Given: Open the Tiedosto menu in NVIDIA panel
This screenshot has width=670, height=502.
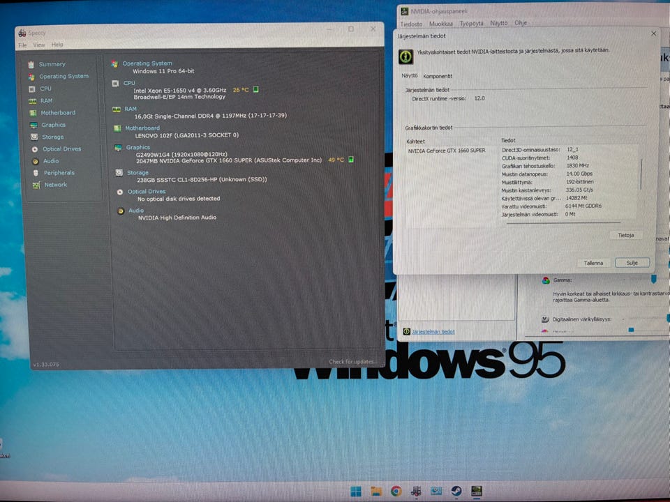Looking at the screenshot, I should (x=411, y=24).
